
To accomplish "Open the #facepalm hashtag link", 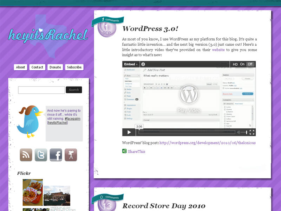I will (72, 119).
